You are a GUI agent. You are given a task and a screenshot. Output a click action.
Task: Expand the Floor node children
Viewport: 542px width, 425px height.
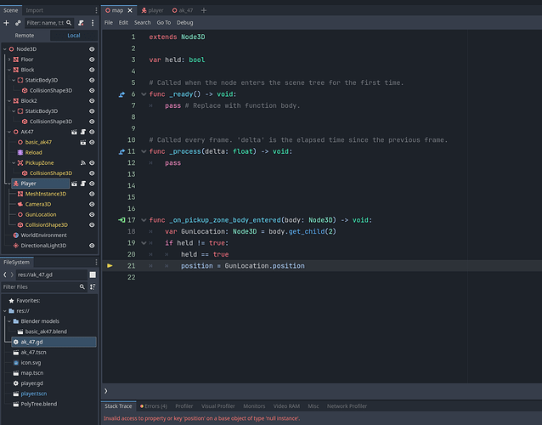(x=9, y=59)
